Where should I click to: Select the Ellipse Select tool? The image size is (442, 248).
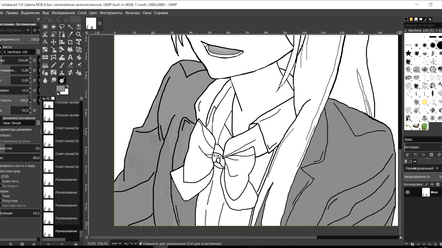click(x=54, y=27)
